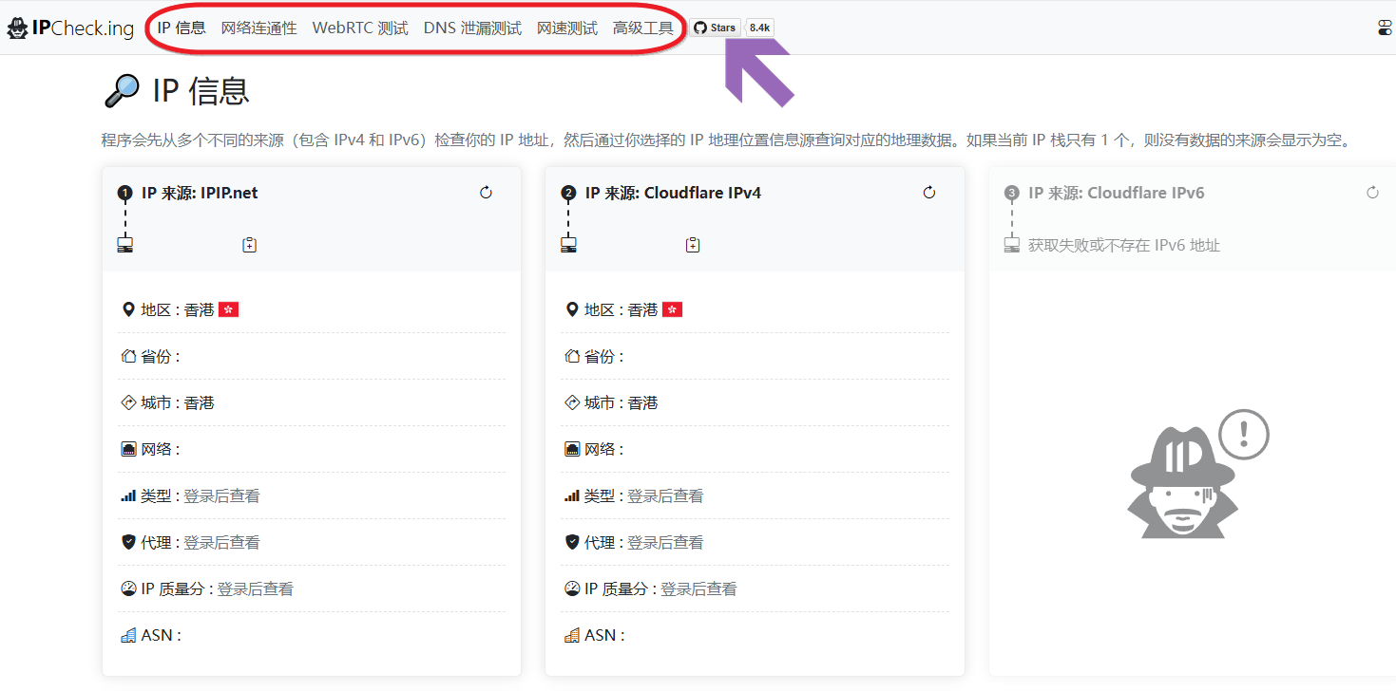
Task: Click ASN buildings icon in Cloudflare IPv4 card
Action: 572,635
